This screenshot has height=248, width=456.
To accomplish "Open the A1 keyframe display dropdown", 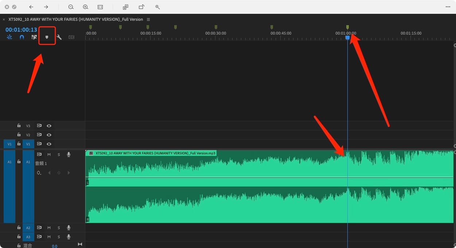I will tap(39, 173).
